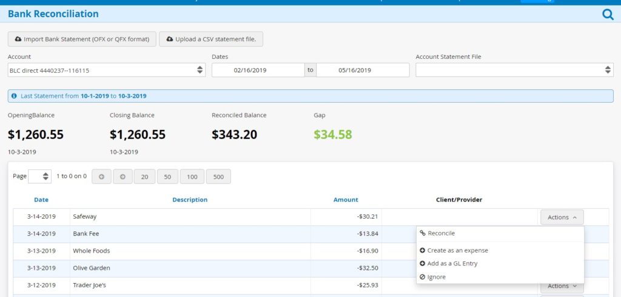Click the start date field 02/16/2019
Screen dimensions: 621x297
[x=258, y=70]
